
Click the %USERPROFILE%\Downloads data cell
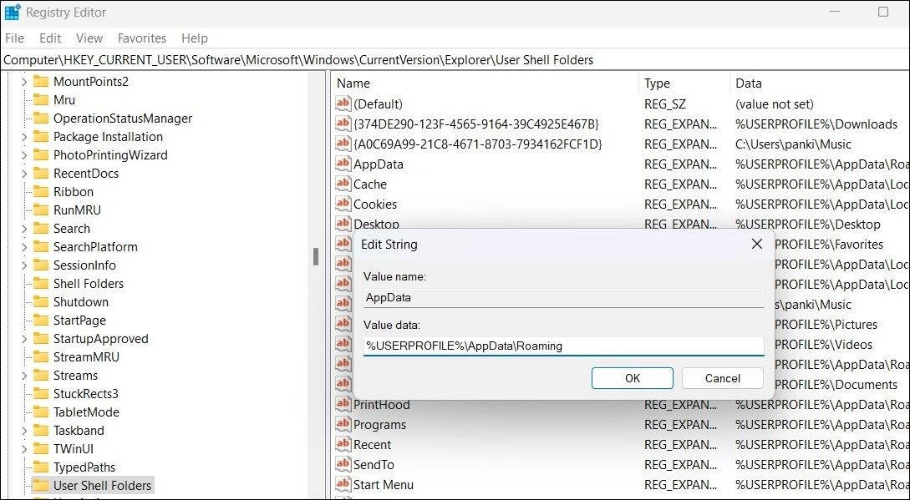pyautogui.click(x=816, y=124)
